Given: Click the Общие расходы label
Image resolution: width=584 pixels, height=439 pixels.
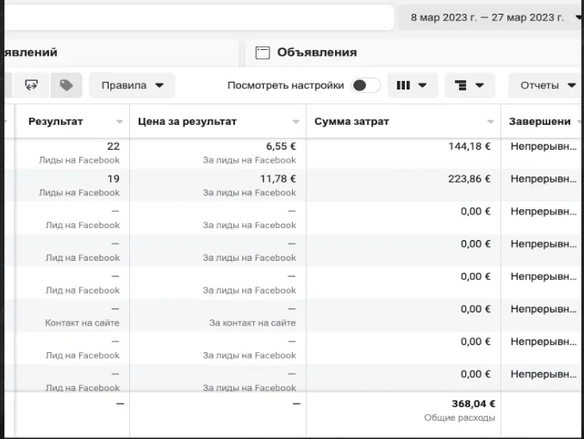Looking at the screenshot, I should (460, 417).
